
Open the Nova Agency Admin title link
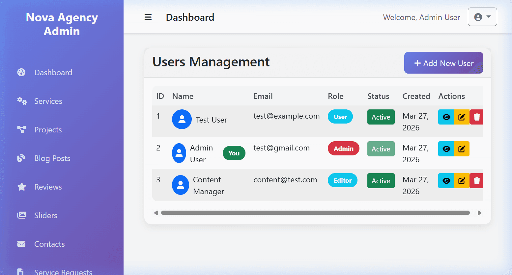pos(62,24)
